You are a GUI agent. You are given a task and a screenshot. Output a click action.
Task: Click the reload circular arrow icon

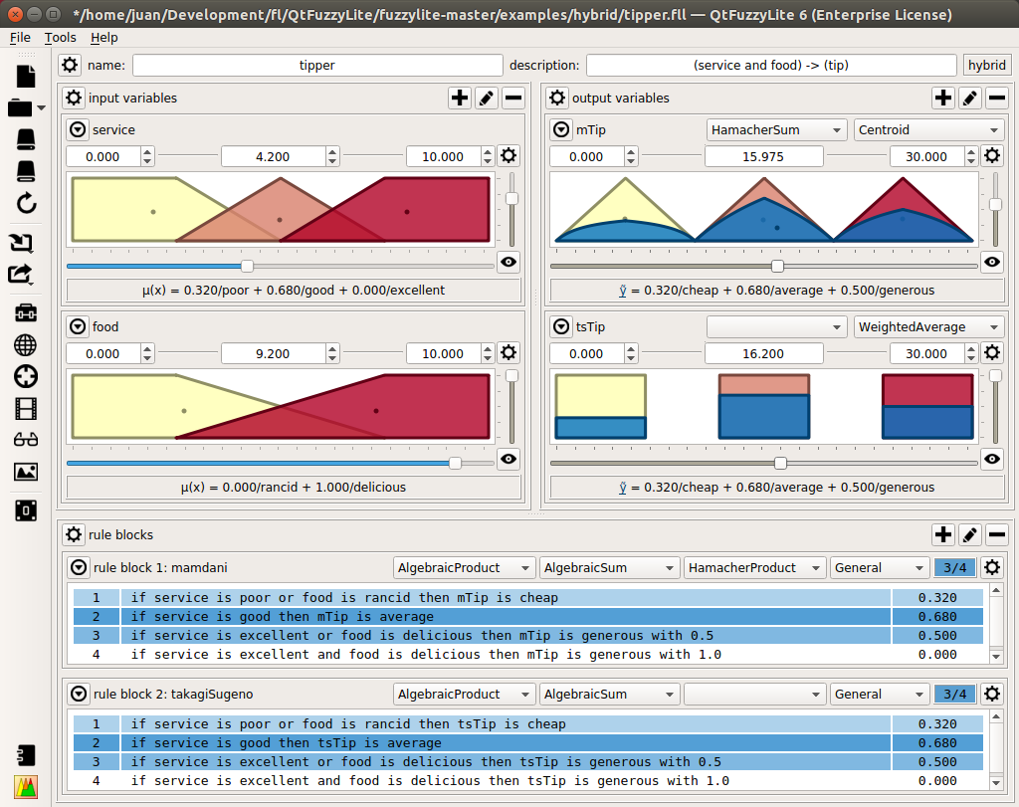[26, 204]
